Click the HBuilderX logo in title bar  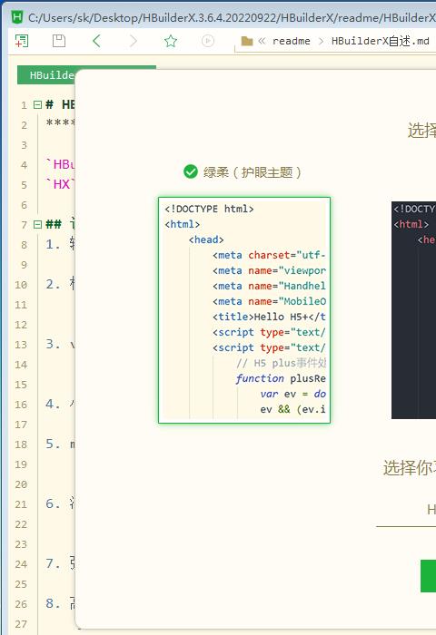click(17, 17)
